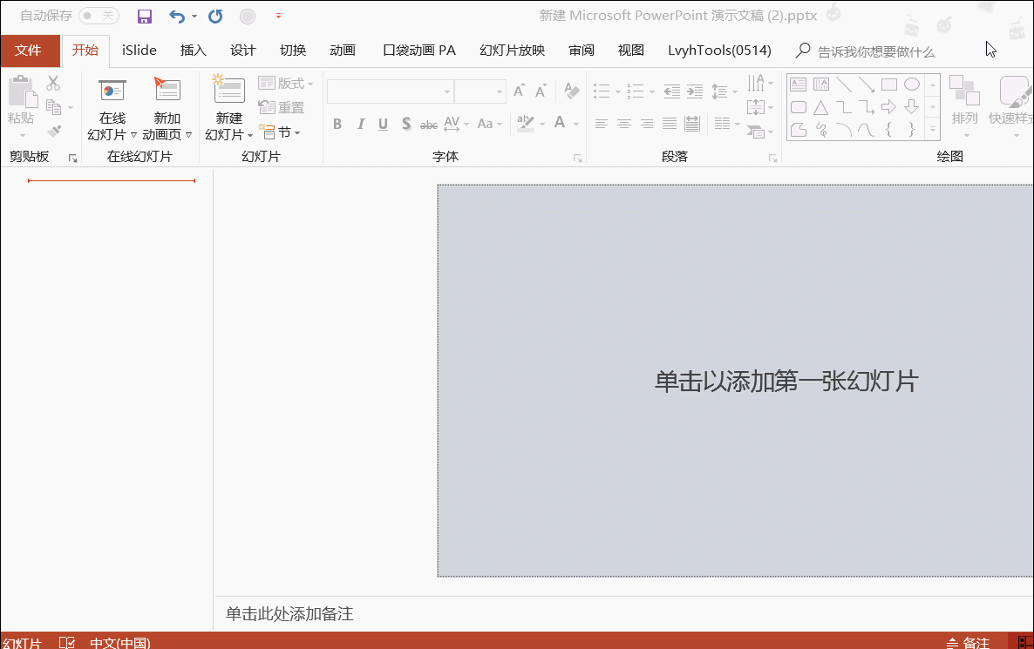Enable underline formatting
The width and height of the screenshot is (1034, 649).
click(382, 123)
